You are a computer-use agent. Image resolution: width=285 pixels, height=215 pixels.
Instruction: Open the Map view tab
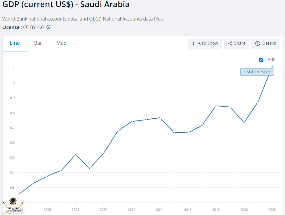61,43
